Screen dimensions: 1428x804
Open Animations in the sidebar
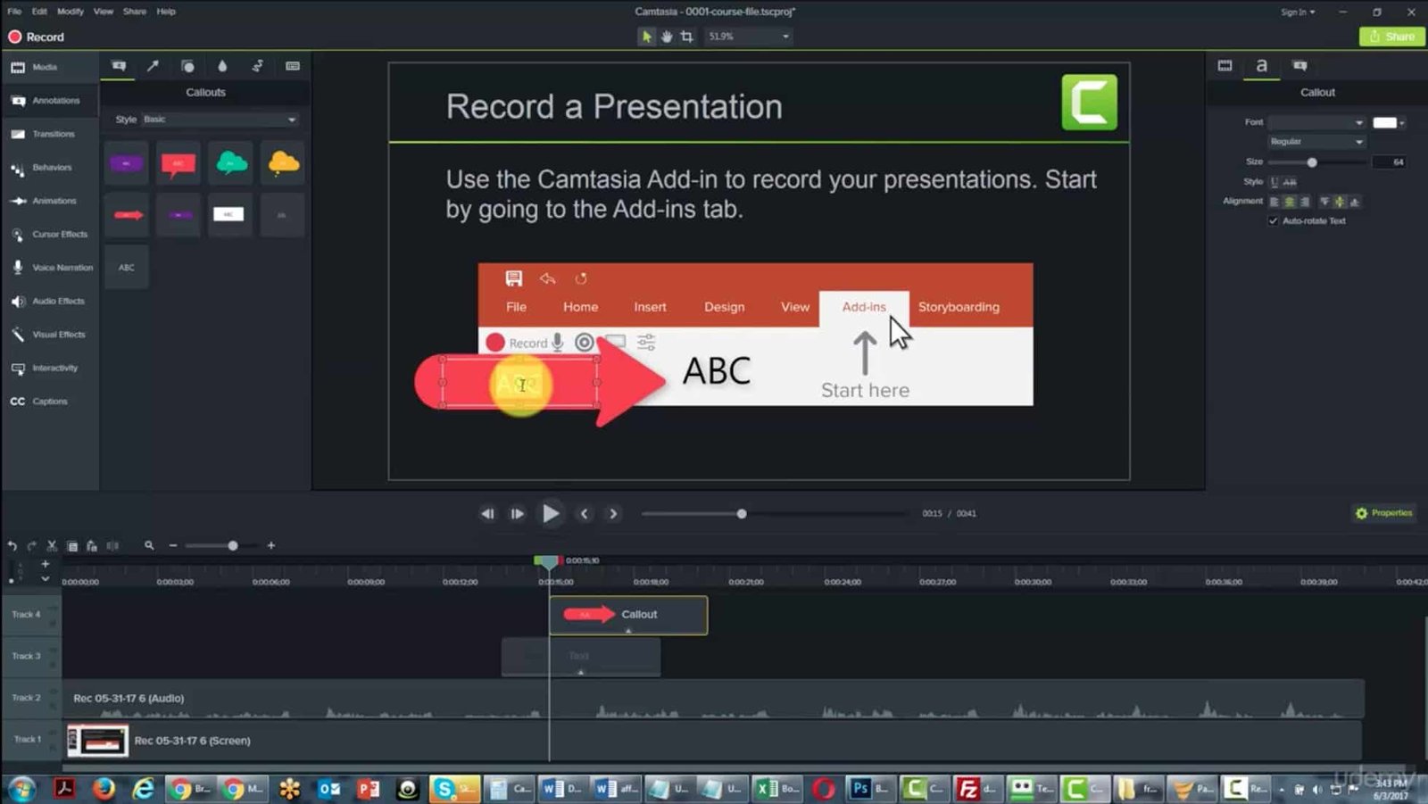(x=49, y=201)
